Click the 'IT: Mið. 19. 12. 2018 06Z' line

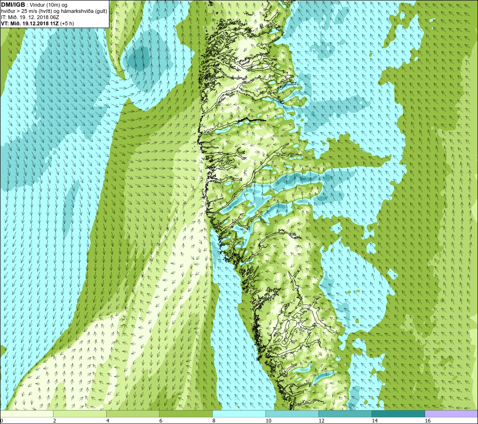point(30,17)
